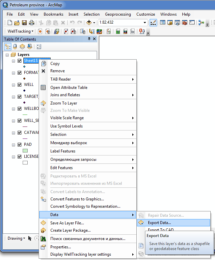Choose Zoom To Layer
Viewport: 215px width, 260px height.
tap(88, 103)
